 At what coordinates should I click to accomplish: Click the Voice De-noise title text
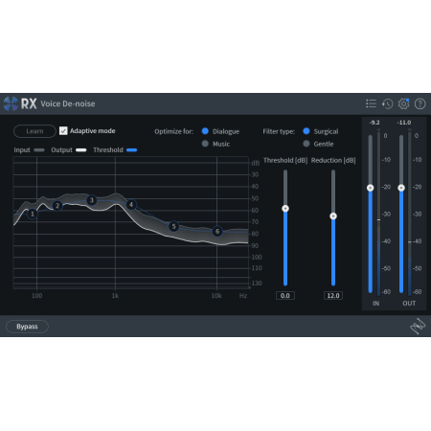68,103
